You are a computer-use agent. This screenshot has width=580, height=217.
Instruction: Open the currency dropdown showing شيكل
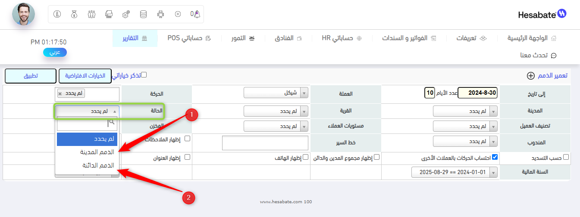(276, 93)
